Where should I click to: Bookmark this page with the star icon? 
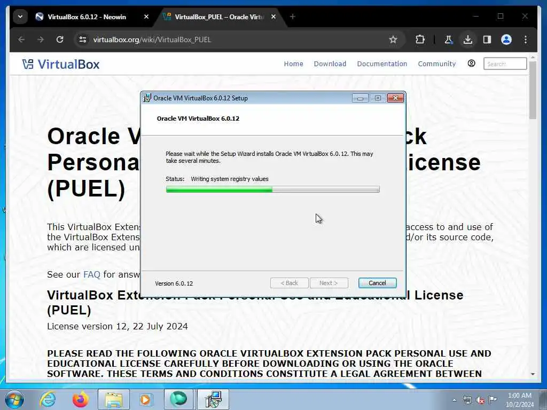393,40
